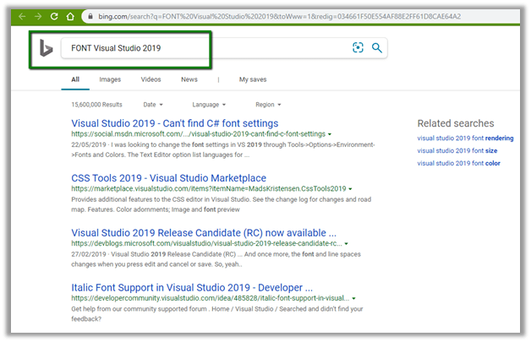Screen dimensions: 531x342
Task: Open CSS Tools 2019 Marketplace result
Action: (168, 178)
